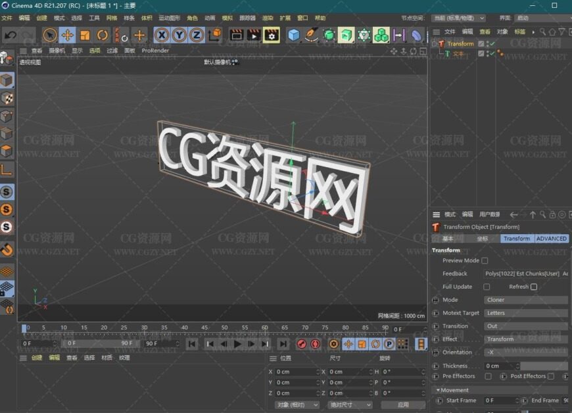Tick the Full Update checkbox
Viewport: 572px width, 413px height.
(487, 287)
